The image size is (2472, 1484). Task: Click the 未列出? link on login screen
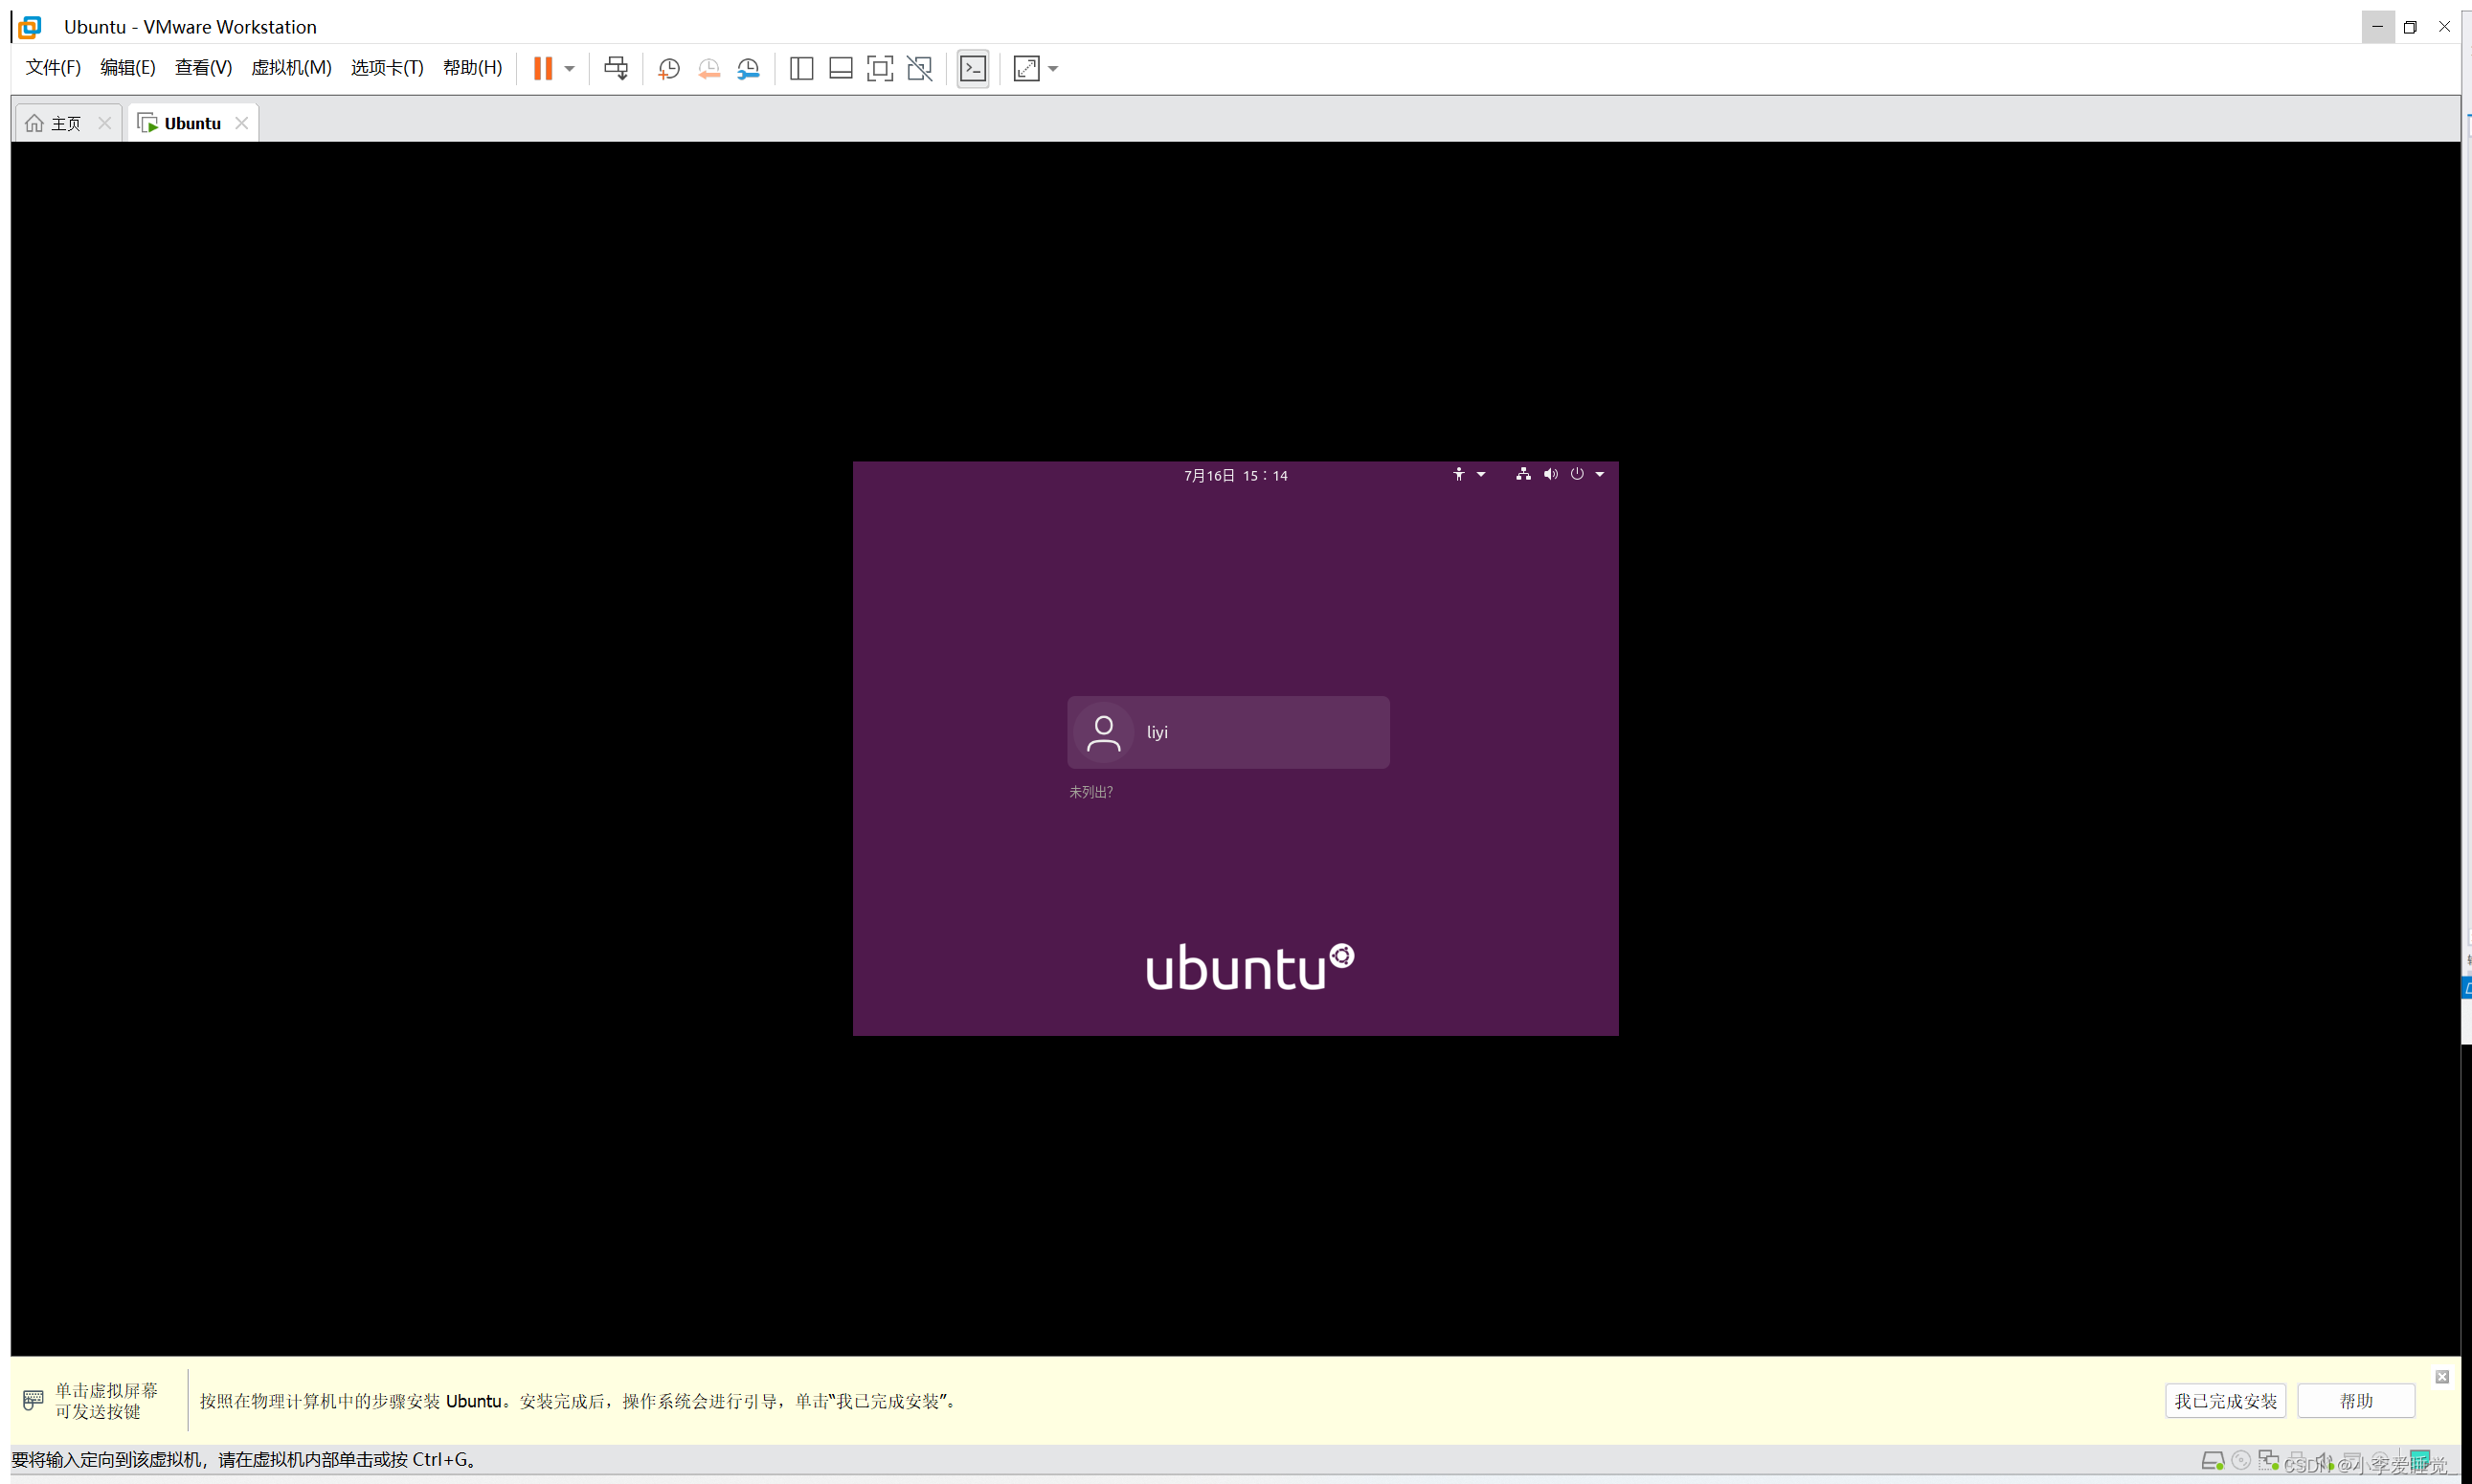coord(1090,791)
